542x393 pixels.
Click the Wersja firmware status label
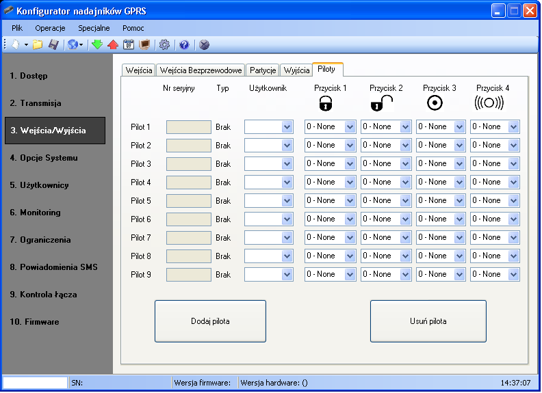point(202,383)
